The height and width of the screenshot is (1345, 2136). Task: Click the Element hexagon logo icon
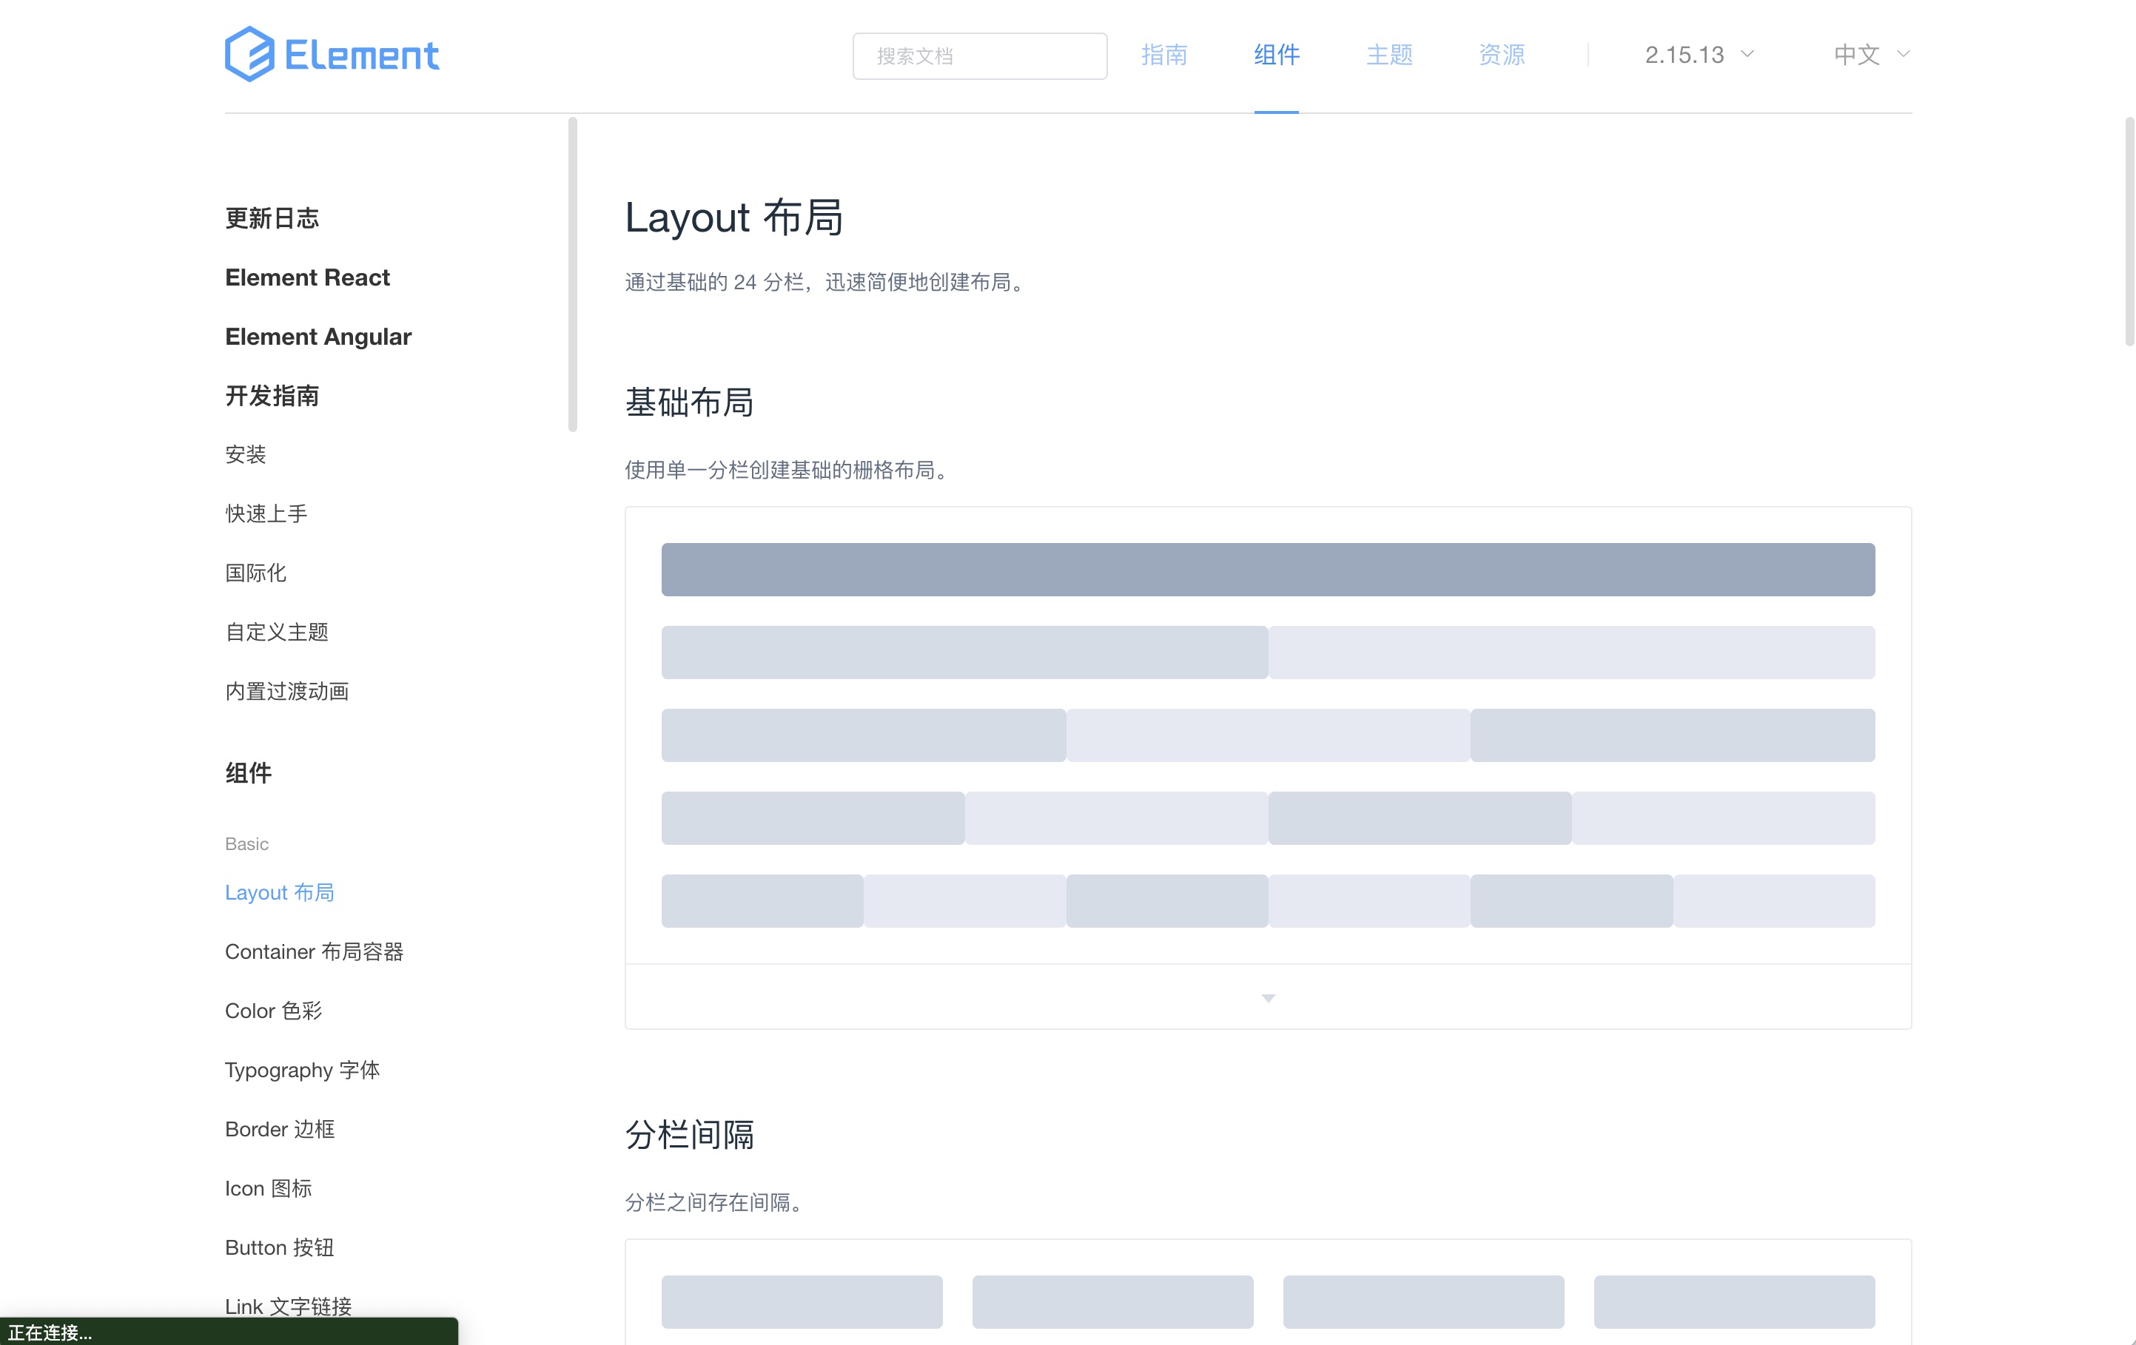pos(249,54)
